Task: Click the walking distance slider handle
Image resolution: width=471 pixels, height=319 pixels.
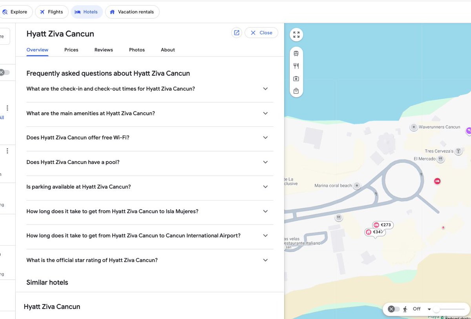Action: (x=436, y=309)
